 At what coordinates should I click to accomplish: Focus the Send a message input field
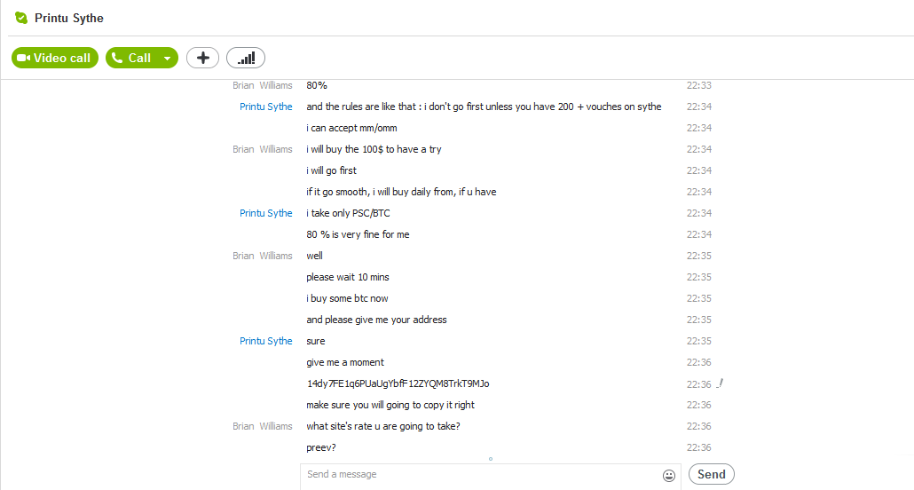[x=480, y=475]
